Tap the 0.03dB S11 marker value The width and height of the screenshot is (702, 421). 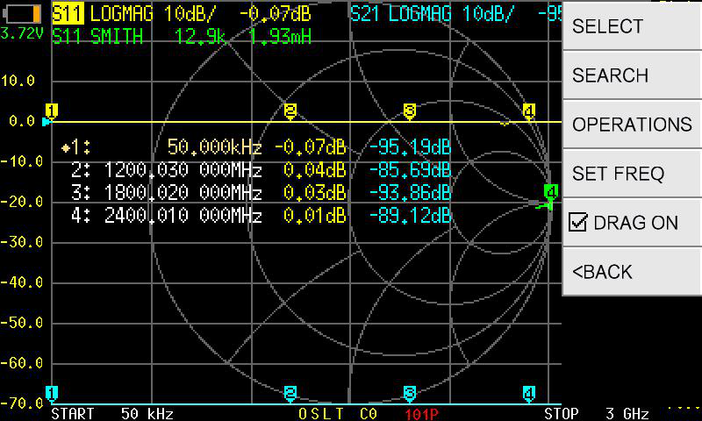315,193
